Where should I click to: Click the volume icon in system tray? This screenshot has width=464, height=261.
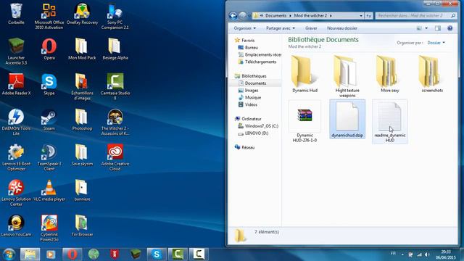(x=427, y=254)
